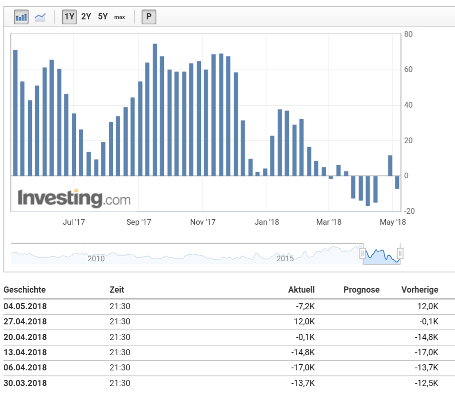The image size is (455, 396).
Task: Sort by the Geschichte column header
Action: (x=25, y=289)
